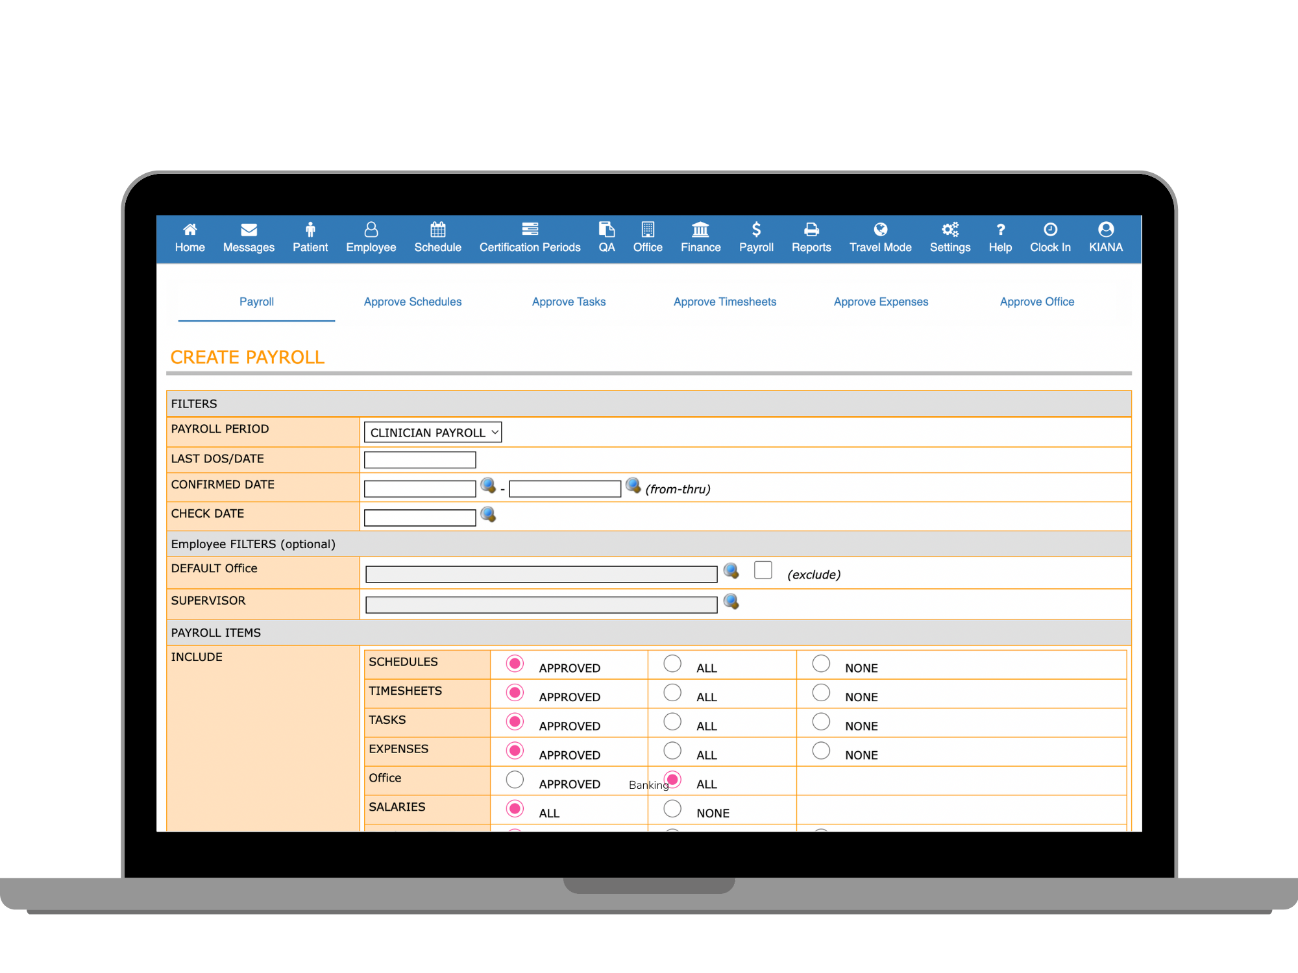Click the Last DOS/Date input field
The height and width of the screenshot is (973, 1298).
pyautogui.click(x=420, y=460)
